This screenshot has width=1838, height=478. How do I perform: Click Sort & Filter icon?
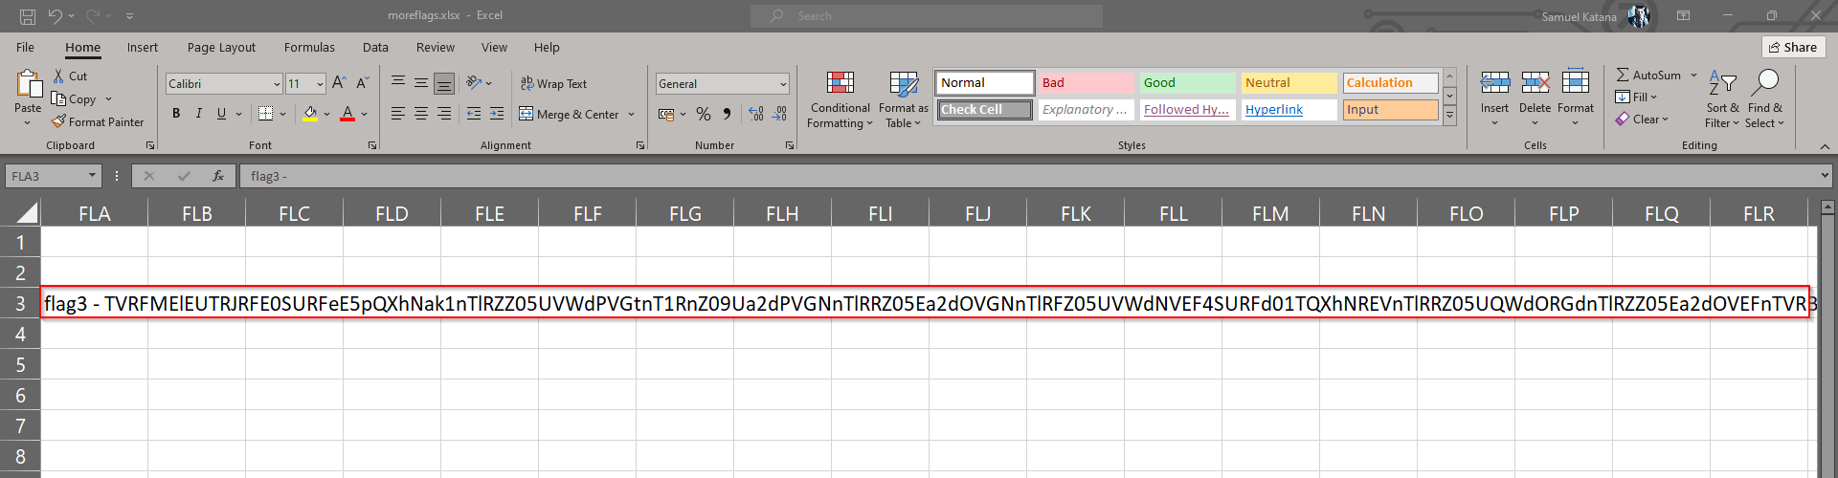pyautogui.click(x=1722, y=83)
